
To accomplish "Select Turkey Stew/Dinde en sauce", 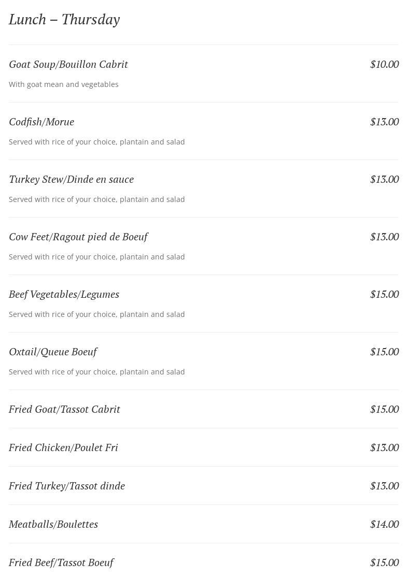I will point(71,179).
